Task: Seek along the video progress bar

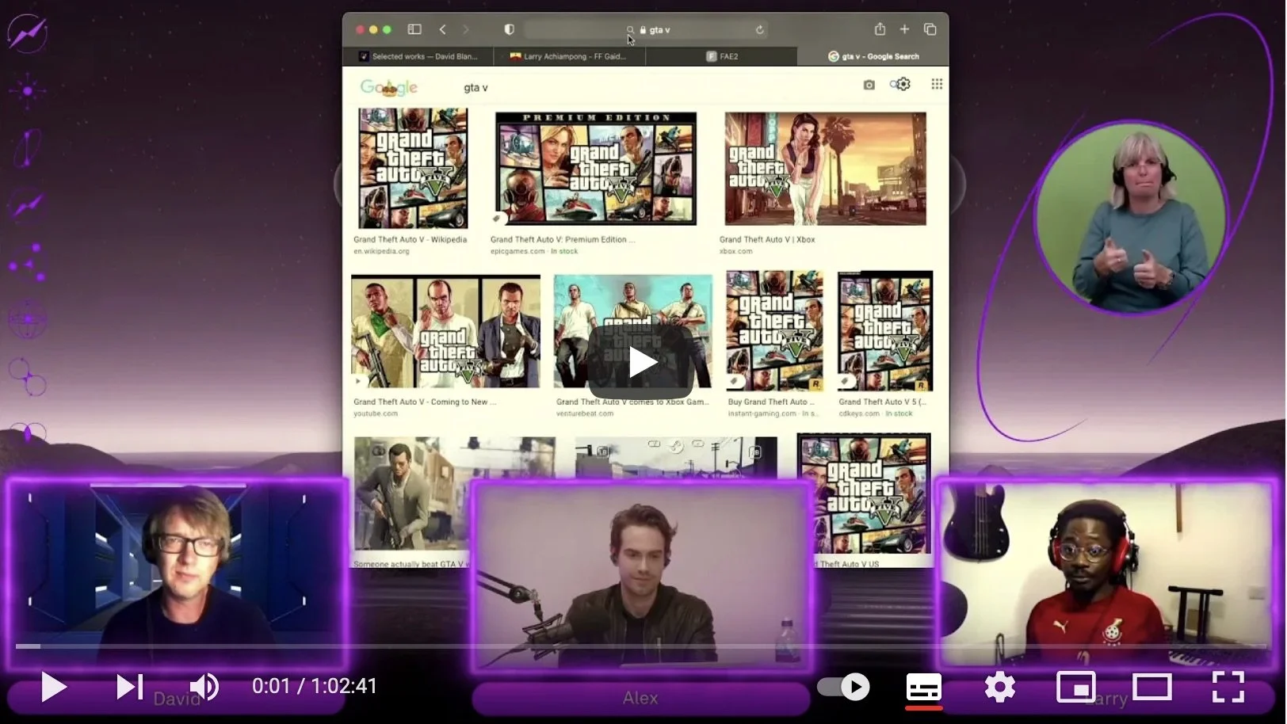Action: [643, 646]
